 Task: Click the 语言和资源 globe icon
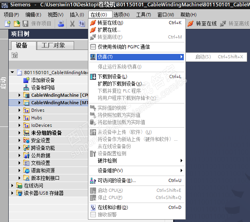(26, 170)
